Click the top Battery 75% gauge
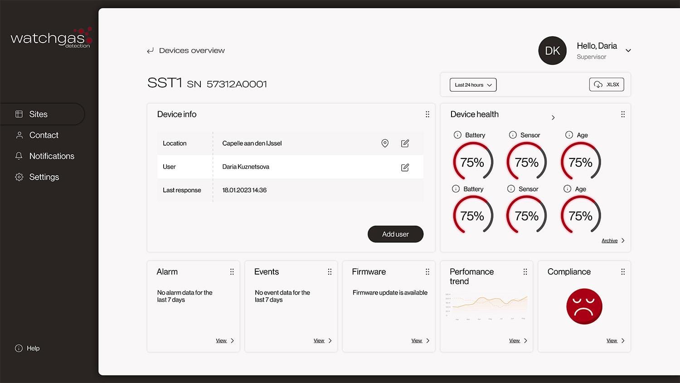 tap(472, 162)
